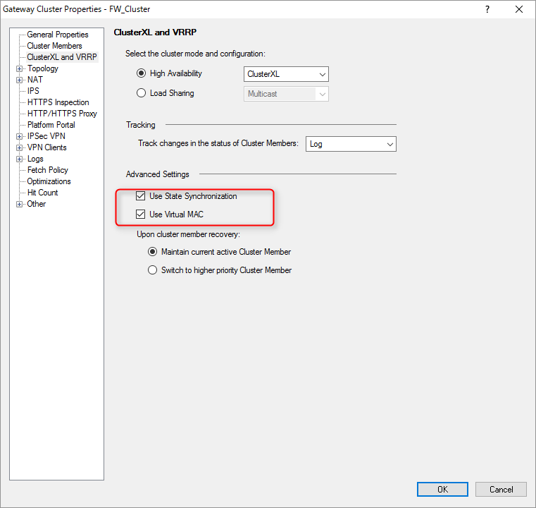The image size is (536, 508).
Task: Open the NAT settings page
Action: pos(35,80)
